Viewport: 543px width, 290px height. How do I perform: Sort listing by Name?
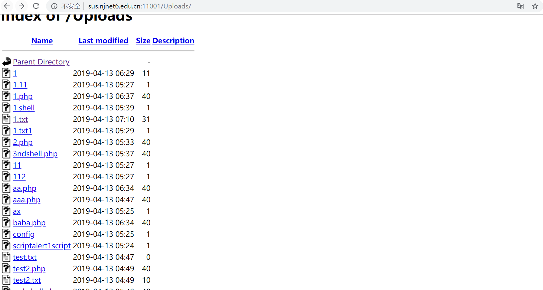coord(42,41)
